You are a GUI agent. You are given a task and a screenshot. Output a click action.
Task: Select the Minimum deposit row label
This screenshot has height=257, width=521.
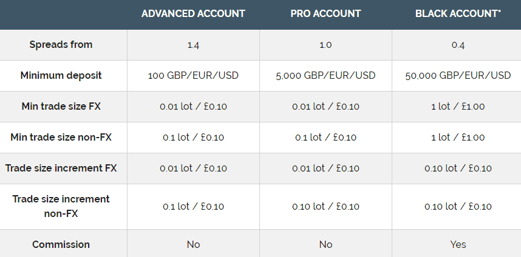coord(61,75)
